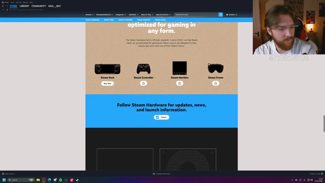Viewport: 325px width, 183px height.
Task: Open the Windows Start menu
Action: coord(4,180)
